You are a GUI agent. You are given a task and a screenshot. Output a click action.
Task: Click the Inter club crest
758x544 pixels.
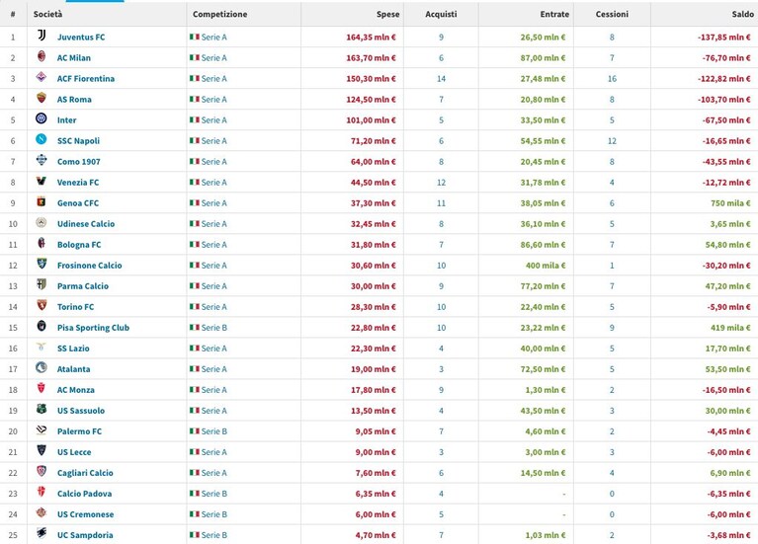click(42, 118)
